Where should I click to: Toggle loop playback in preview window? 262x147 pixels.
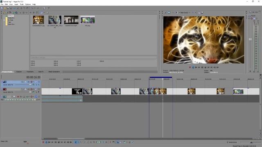(x=193, y=67)
